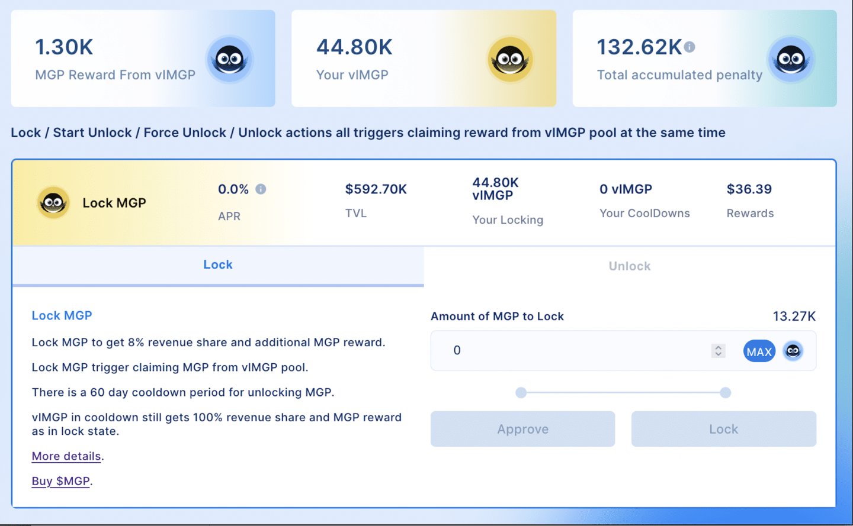Switch to the Unlock tab
This screenshot has width=853, height=526.
pos(629,266)
